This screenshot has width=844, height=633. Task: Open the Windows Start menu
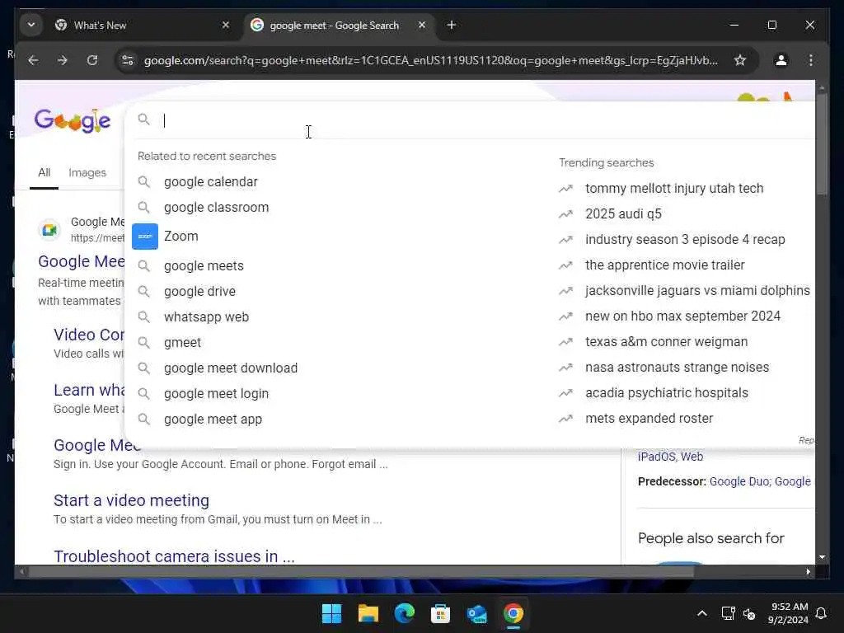point(331,613)
